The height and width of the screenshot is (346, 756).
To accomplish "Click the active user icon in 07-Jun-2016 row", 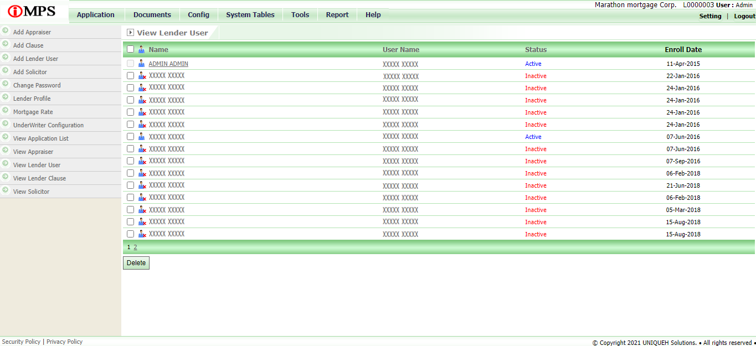I will [x=141, y=137].
